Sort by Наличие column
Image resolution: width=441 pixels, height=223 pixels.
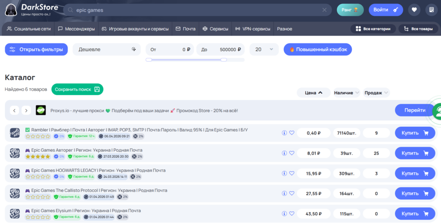[347, 92]
